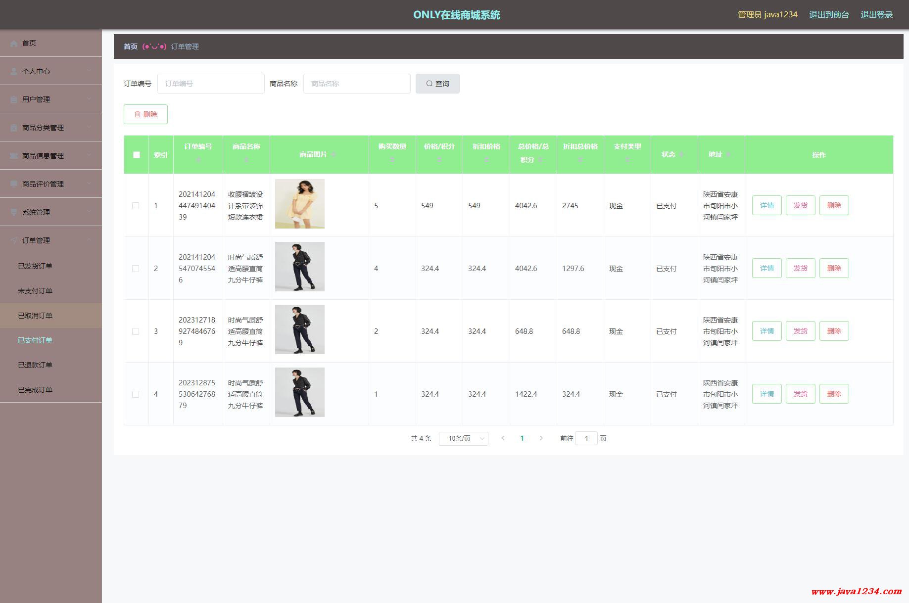Click the icon beside 商品信息管理
909x603 pixels.
point(14,156)
